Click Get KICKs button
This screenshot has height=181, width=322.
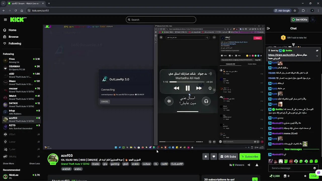point(299,20)
